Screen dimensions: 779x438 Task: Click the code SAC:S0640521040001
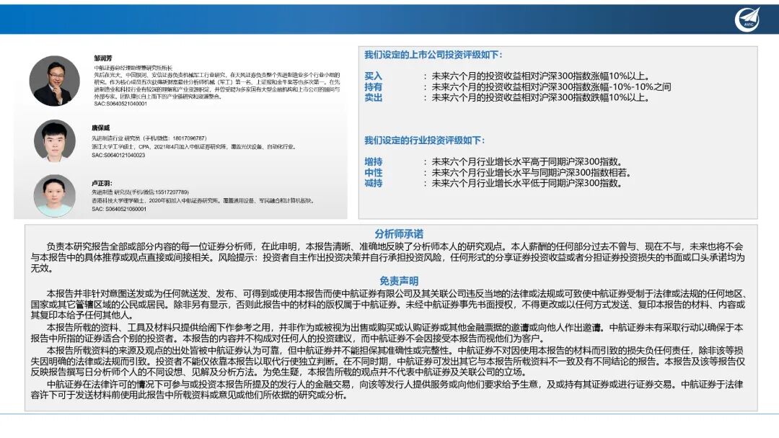click(x=120, y=104)
